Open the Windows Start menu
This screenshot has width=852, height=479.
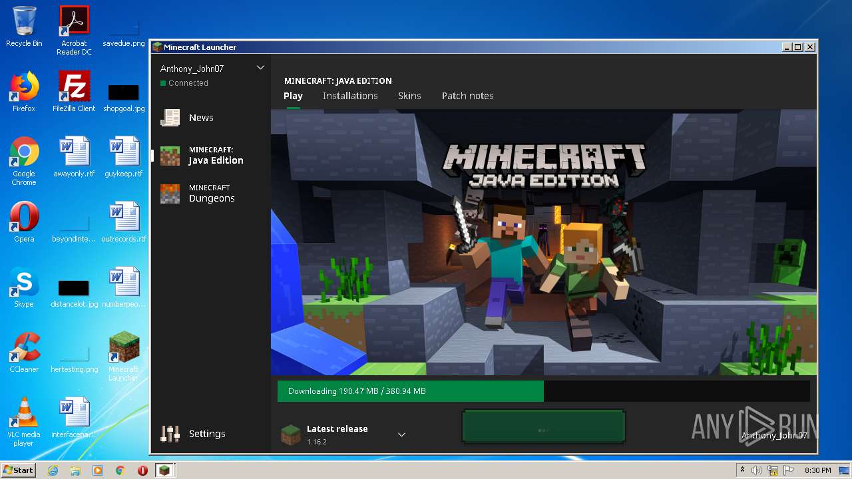18,470
